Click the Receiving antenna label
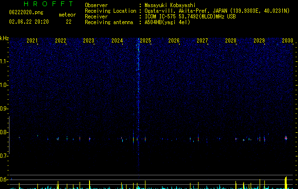The height and width of the screenshot is (189, 298). pyautogui.click(x=109, y=22)
